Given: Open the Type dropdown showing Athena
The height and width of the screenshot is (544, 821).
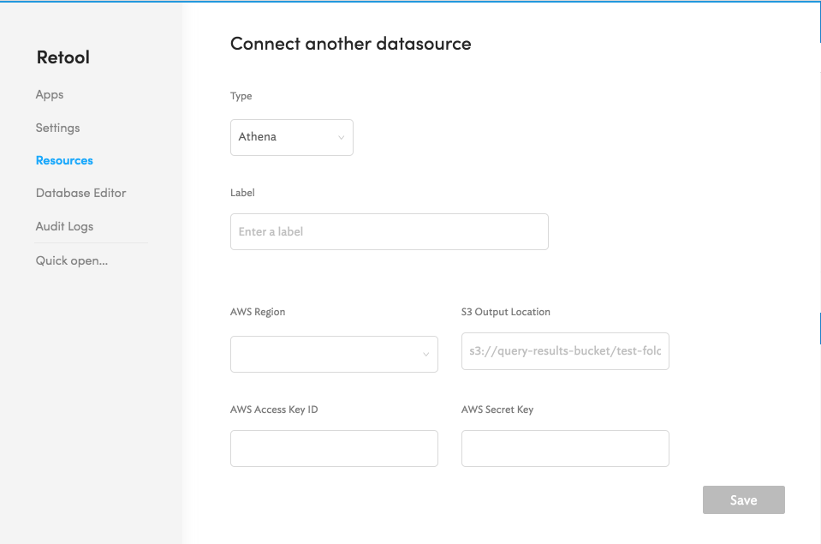Looking at the screenshot, I should [292, 137].
